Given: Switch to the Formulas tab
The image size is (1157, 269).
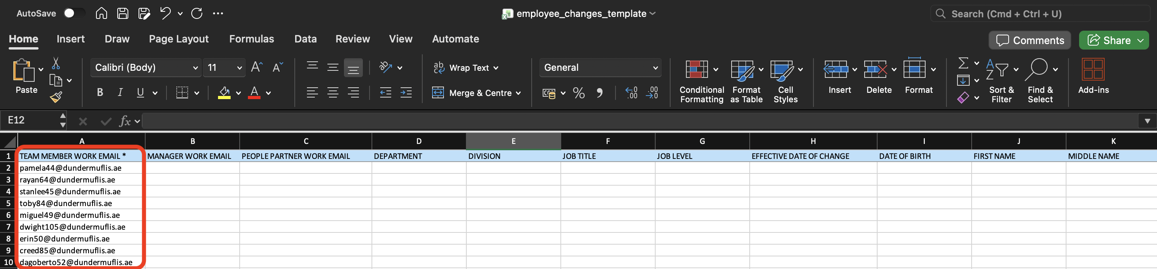Looking at the screenshot, I should point(251,39).
